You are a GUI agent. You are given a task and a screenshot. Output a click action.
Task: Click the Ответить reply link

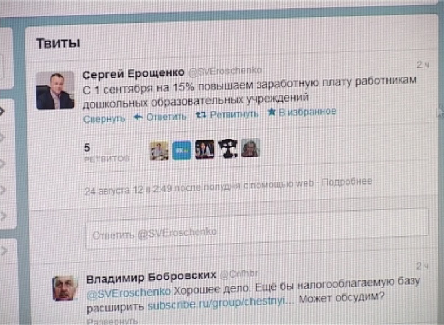point(166,117)
